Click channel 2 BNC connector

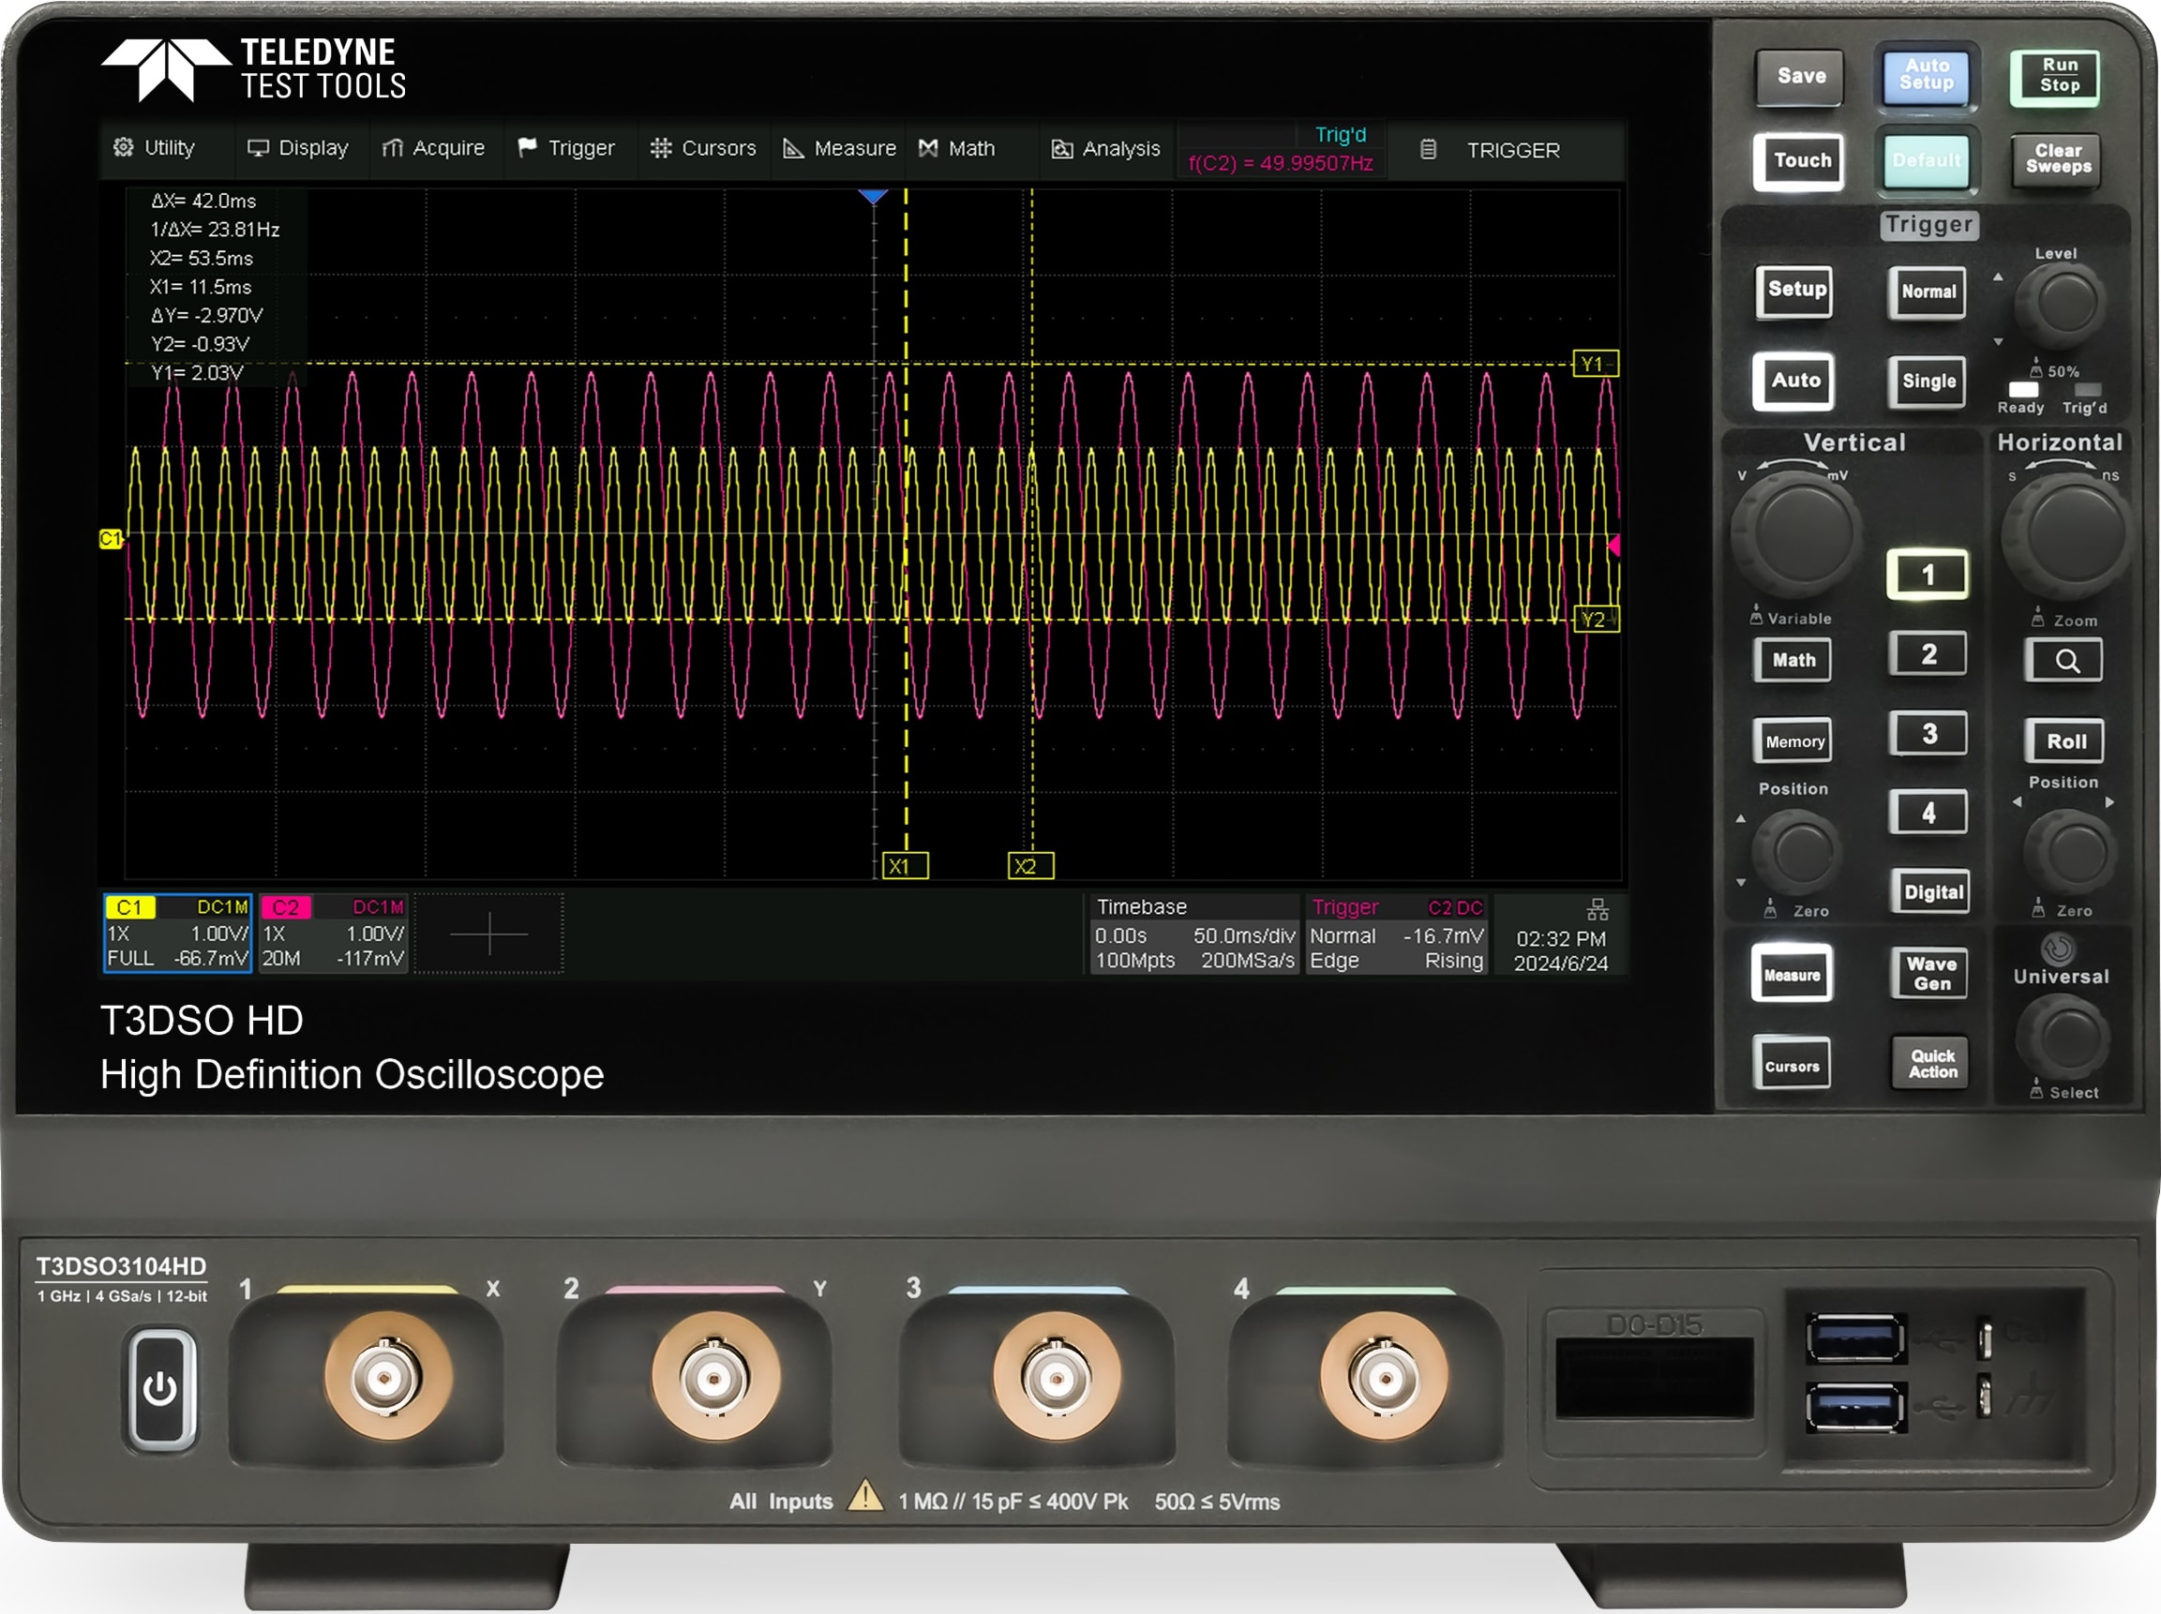(716, 1378)
